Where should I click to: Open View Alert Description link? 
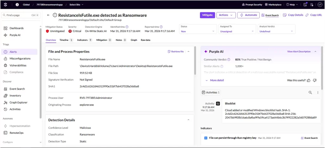pyautogui.click(x=299, y=52)
